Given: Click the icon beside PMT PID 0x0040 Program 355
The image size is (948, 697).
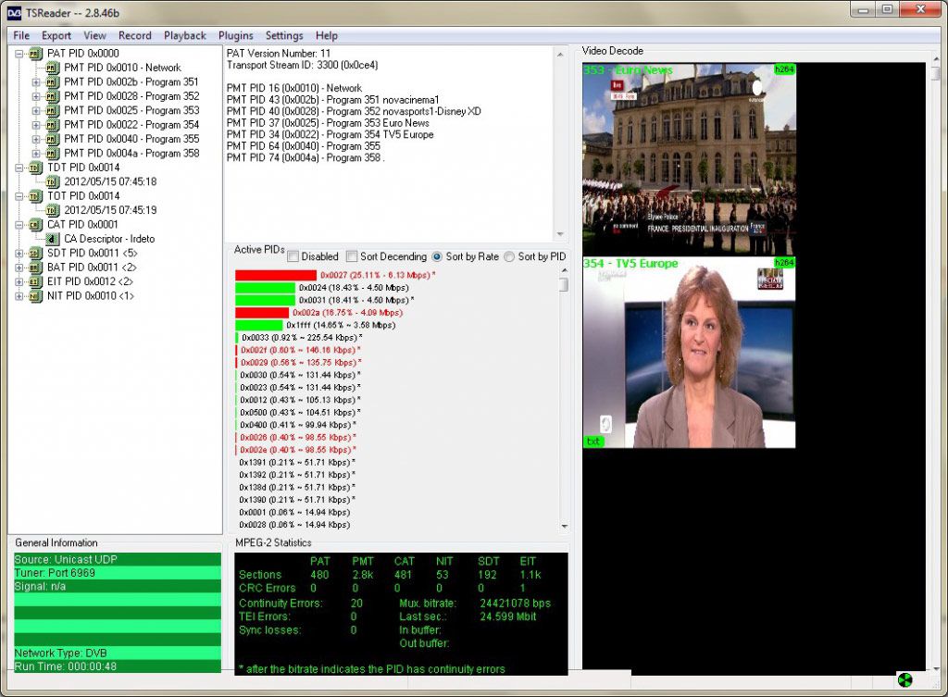Looking at the screenshot, I should click(53, 139).
